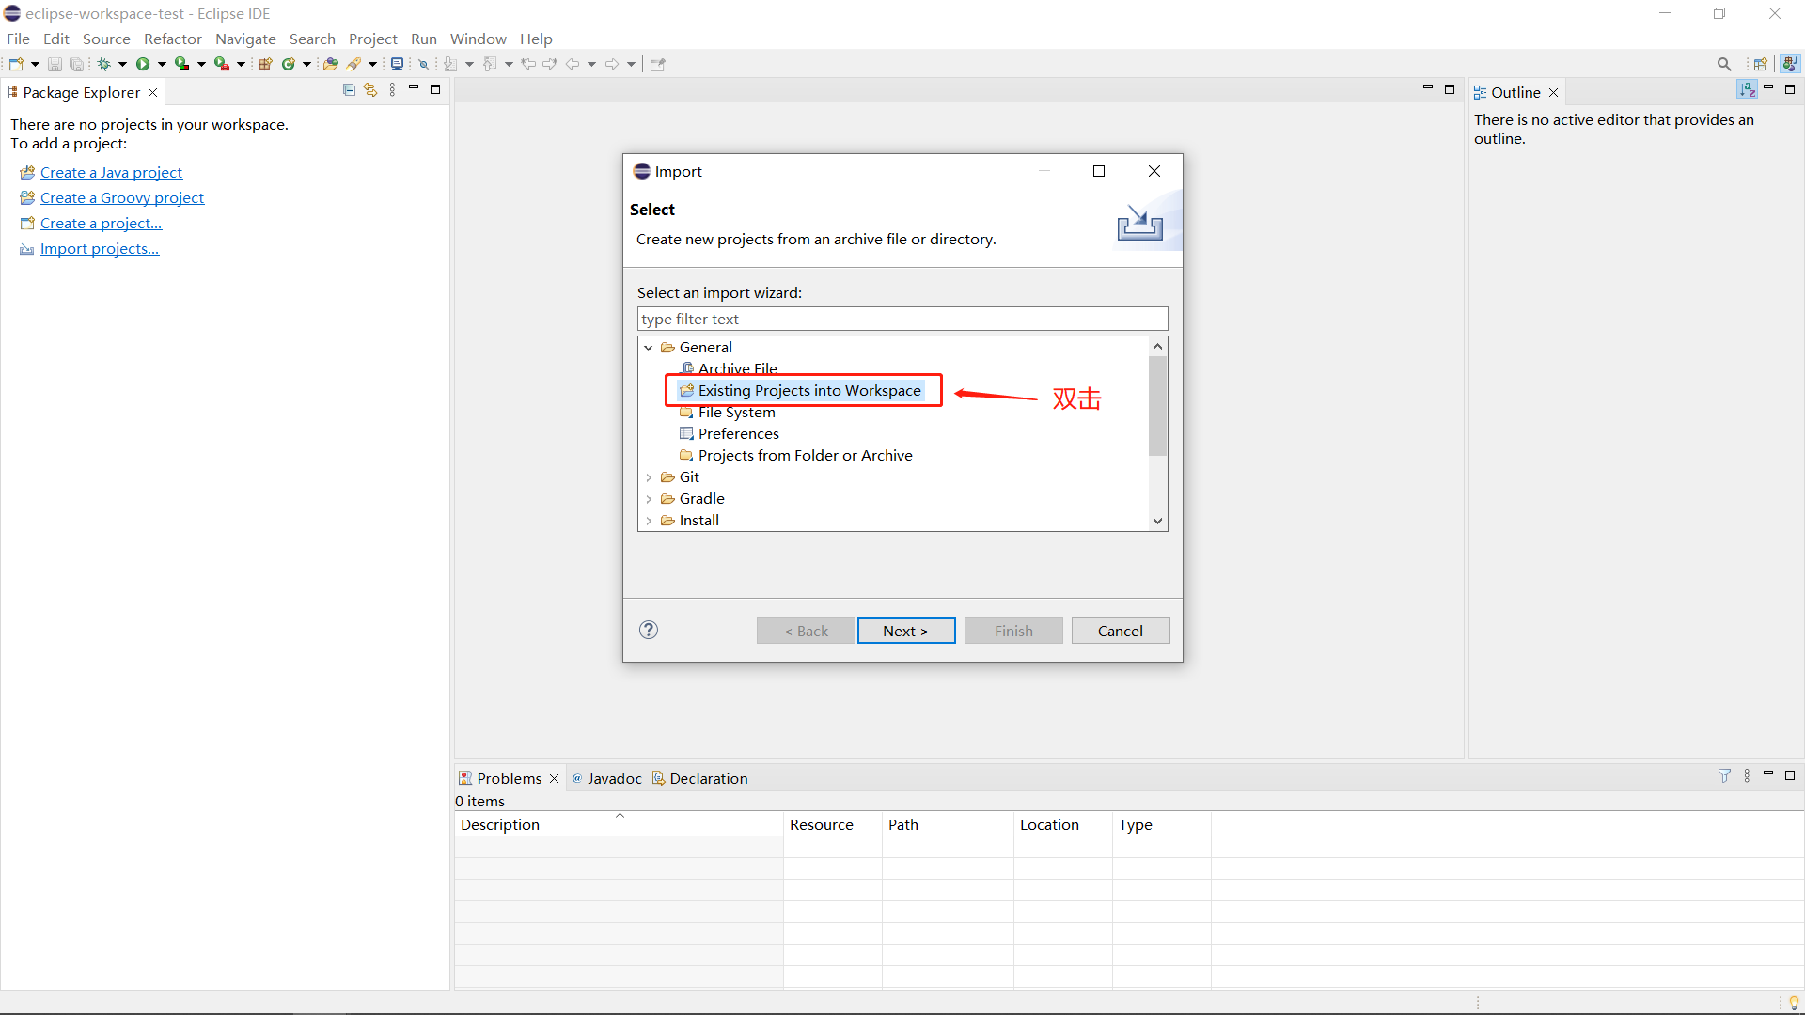This screenshot has width=1805, height=1015.
Task: Click Cancel in the Import dialog
Action: [1121, 631]
